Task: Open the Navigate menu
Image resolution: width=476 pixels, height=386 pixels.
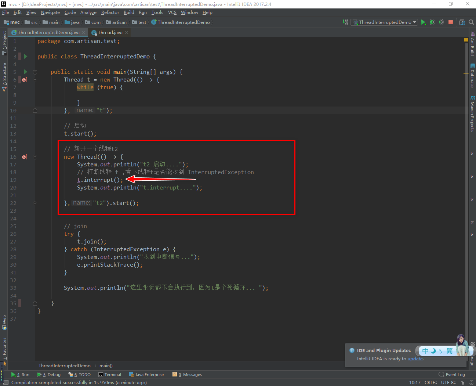Action: click(x=50, y=12)
